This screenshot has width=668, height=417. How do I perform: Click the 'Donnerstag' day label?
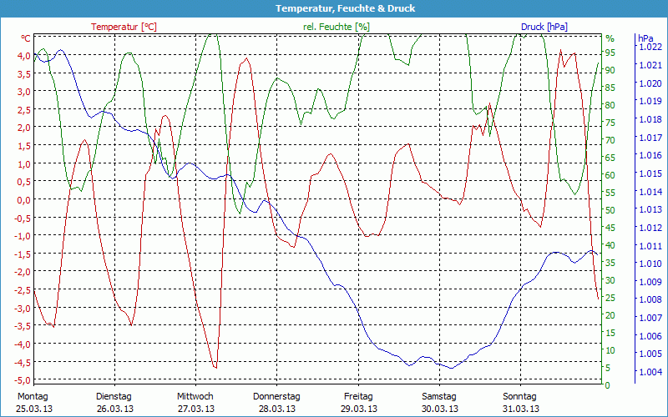tap(276, 397)
